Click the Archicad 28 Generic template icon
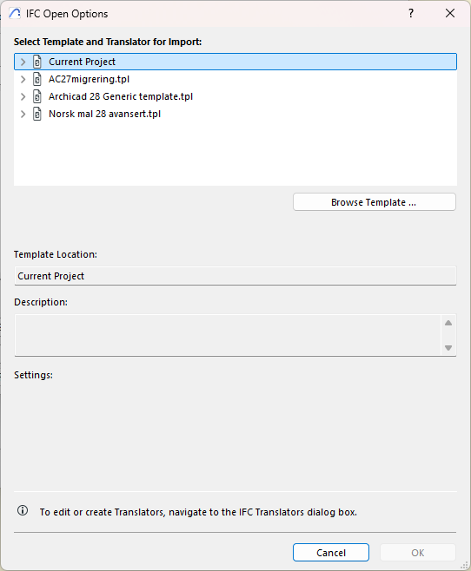 37,96
